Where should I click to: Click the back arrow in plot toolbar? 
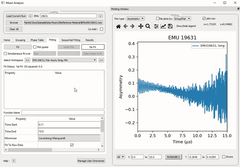(x=126, y=26)
